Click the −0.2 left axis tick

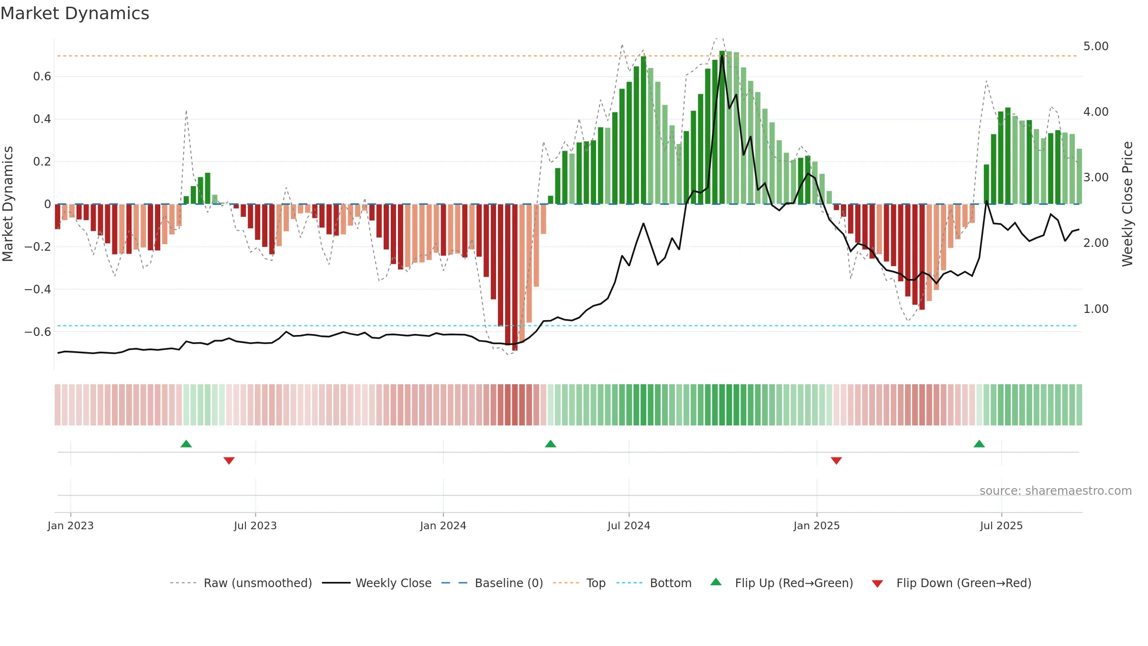(x=38, y=247)
